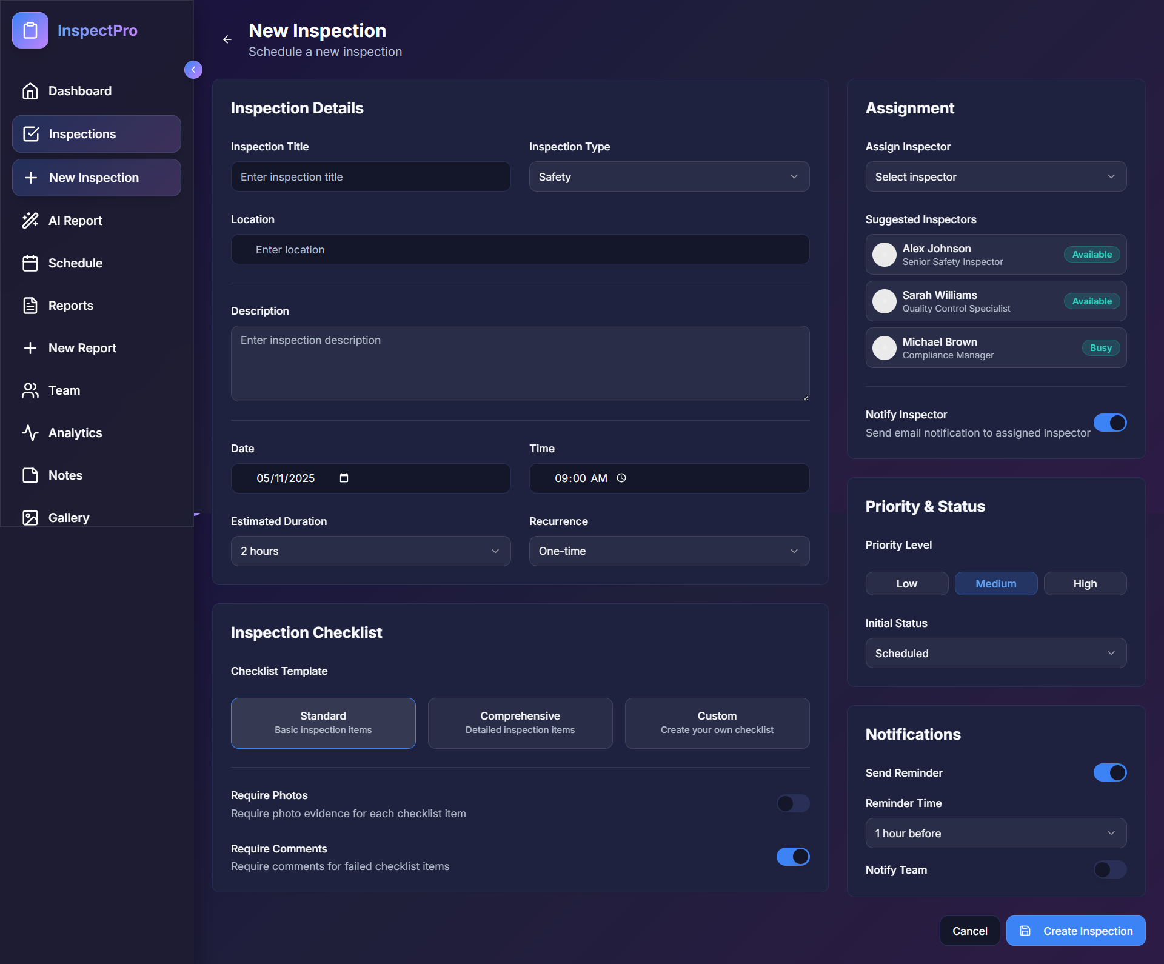Click Create Inspection button

pyautogui.click(x=1076, y=931)
